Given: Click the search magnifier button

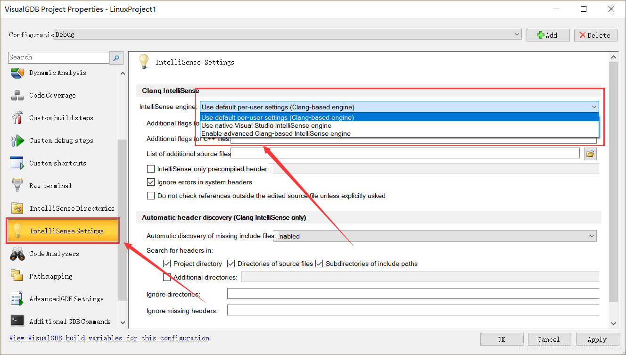Looking at the screenshot, I should [x=116, y=58].
